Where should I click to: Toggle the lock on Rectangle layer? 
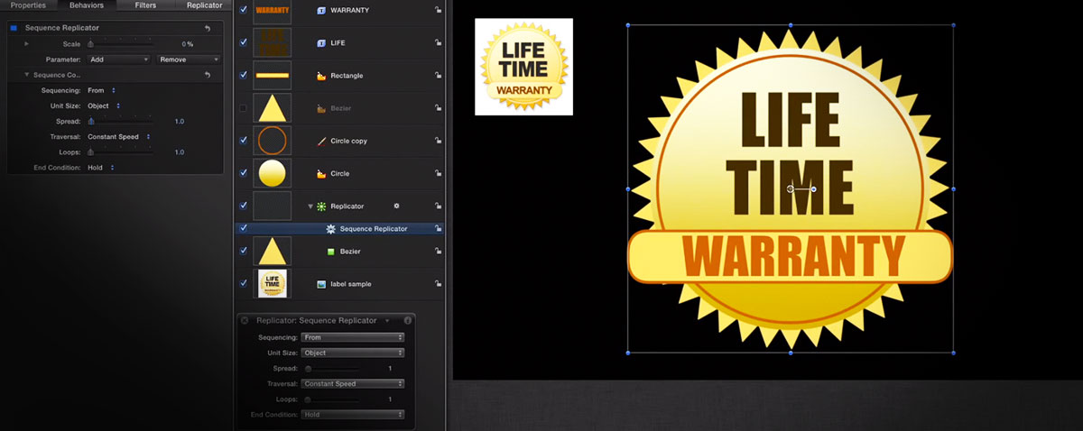(437, 76)
